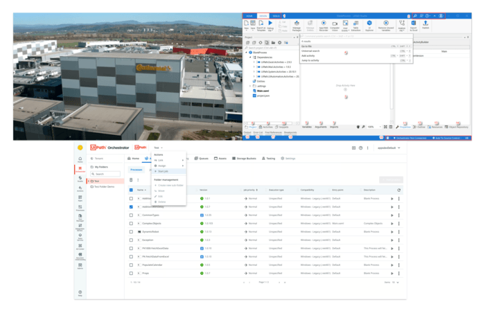This screenshot has height=313, width=485.
Task: Click help circle icon in Orchestrator header
Action: [361, 147]
